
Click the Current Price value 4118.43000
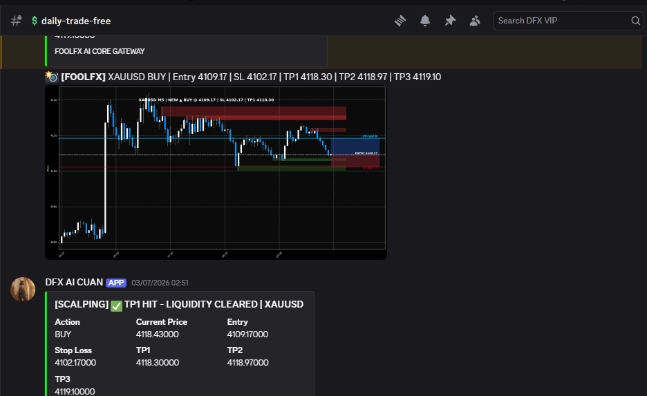[157, 334]
